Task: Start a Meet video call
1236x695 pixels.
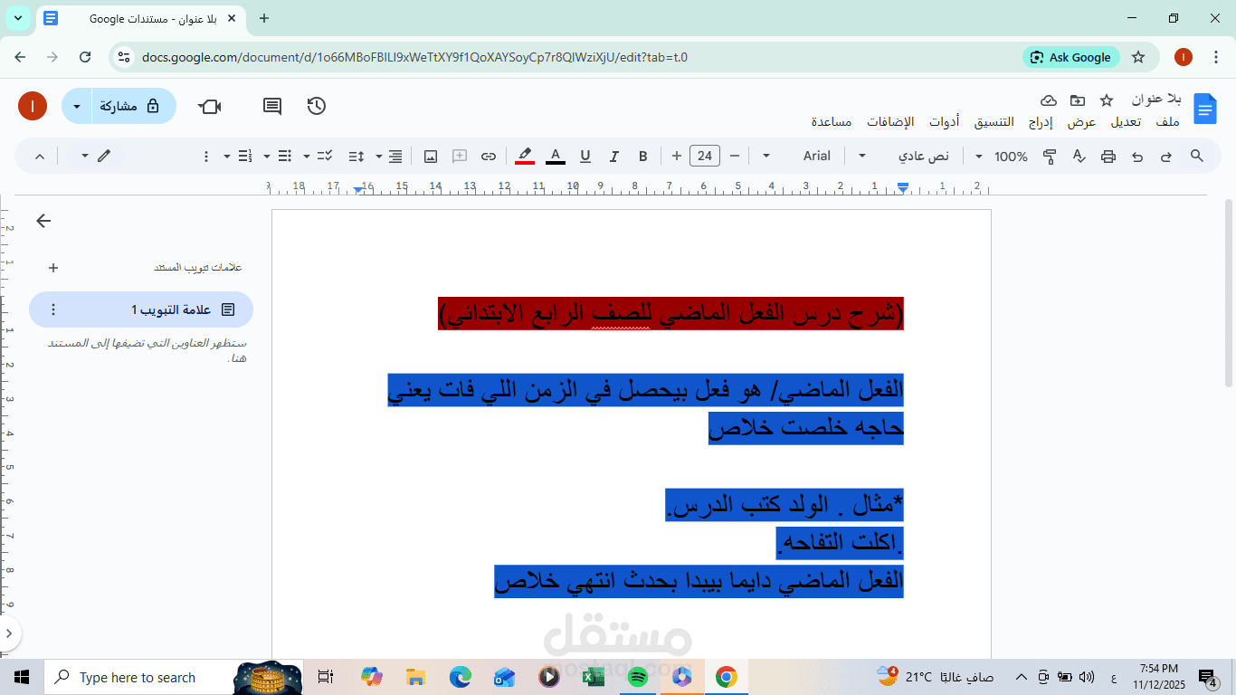Action: pyautogui.click(x=210, y=107)
